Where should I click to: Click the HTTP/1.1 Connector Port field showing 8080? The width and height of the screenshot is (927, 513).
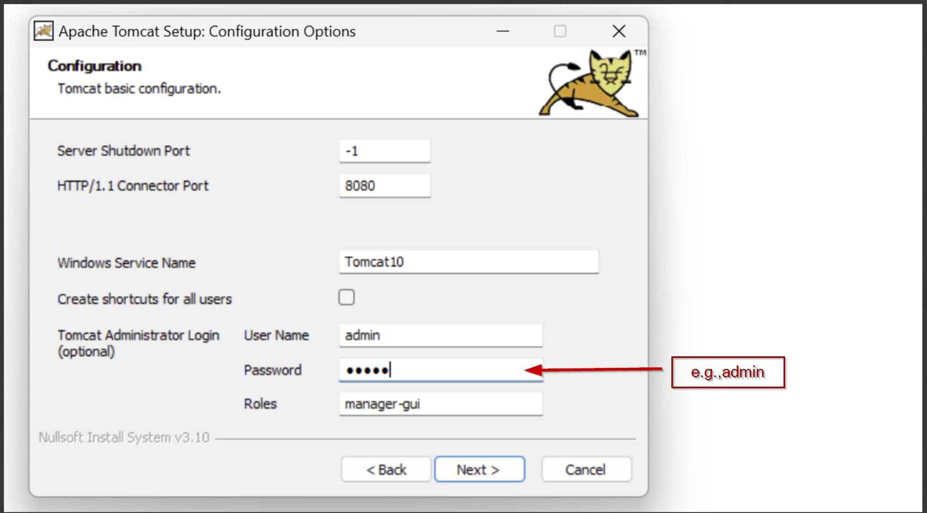pyautogui.click(x=384, y=185)
